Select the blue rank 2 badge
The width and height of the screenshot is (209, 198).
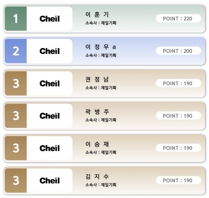[x=16, y=51]
